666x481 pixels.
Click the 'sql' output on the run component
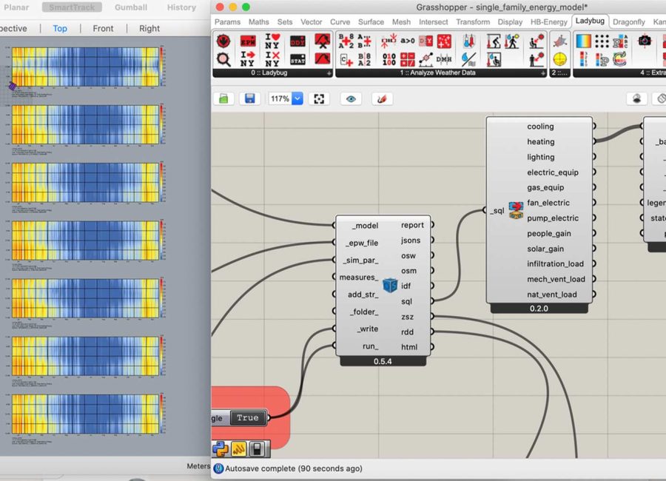tap(406, 301)
